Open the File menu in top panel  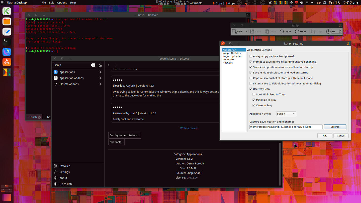44,3
